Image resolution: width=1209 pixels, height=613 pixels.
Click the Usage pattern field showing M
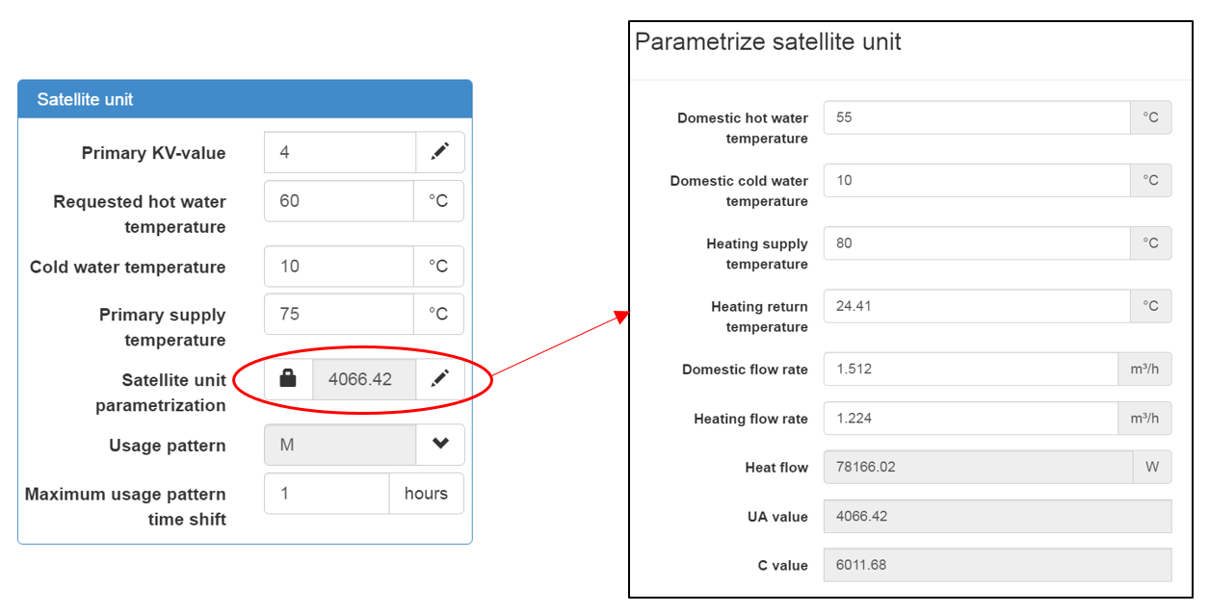coord(339,445)
